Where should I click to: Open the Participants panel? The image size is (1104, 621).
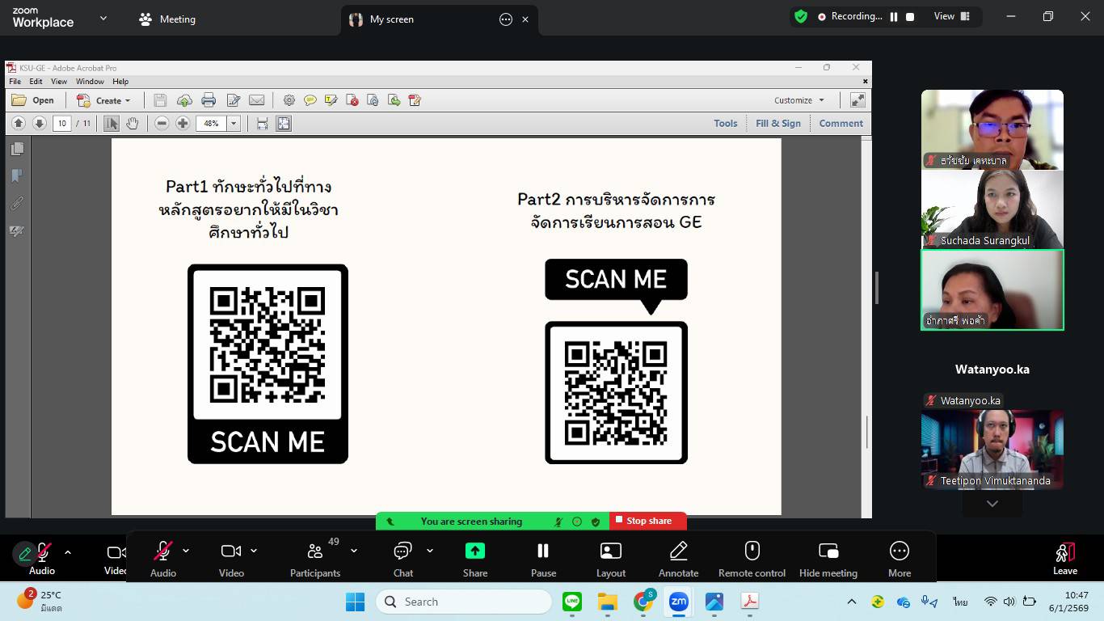[315, 551]
